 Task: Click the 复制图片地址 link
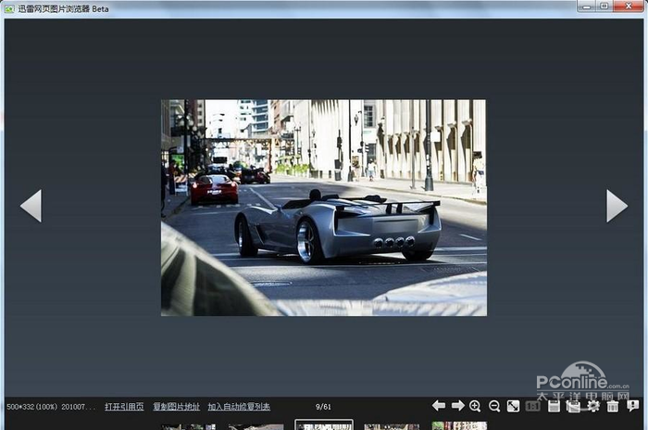pos(177,407)
